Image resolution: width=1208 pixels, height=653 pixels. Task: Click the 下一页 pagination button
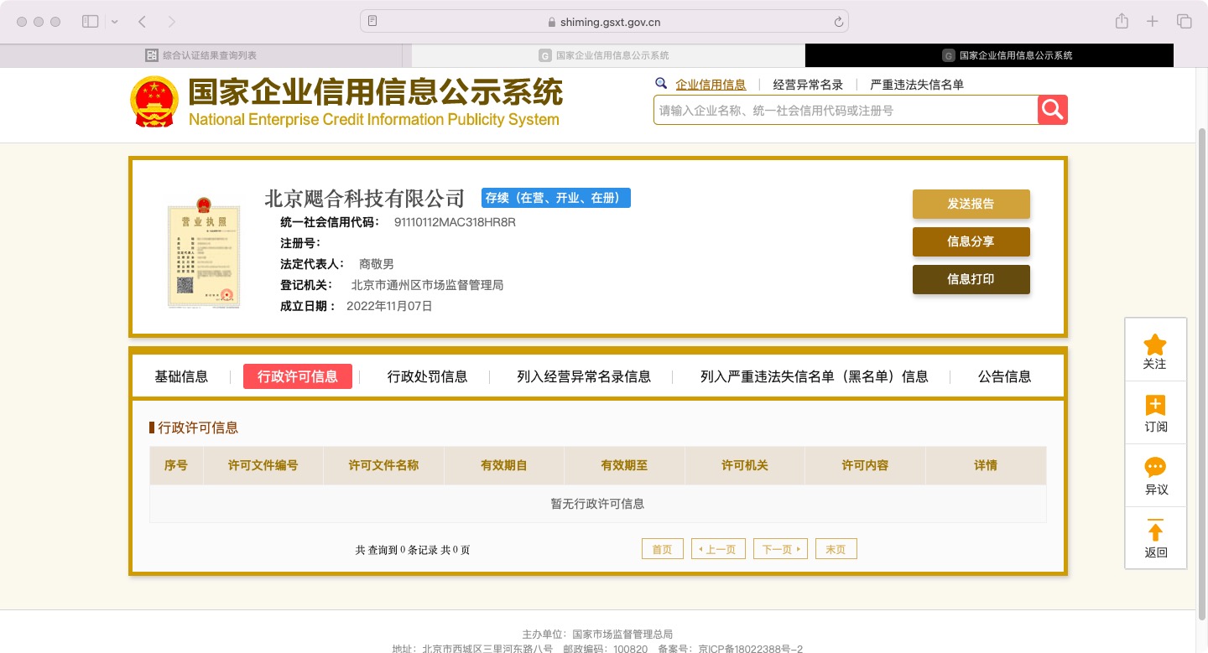(x=780, y=549)
